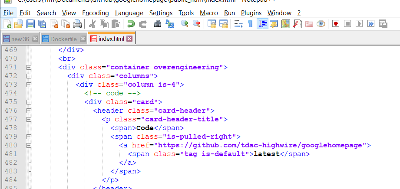Paste from clipboard using Paste icon
The image size is (400, 189).
pyautogui.click(x=116, y=24)
